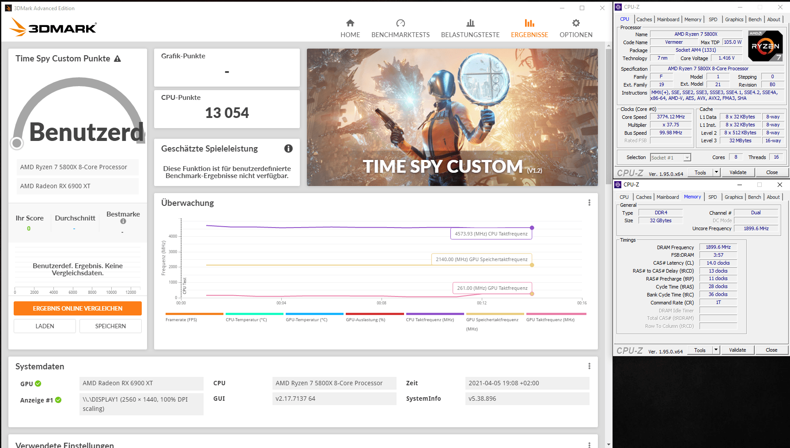Open Graphics tab in lower CPU-Z
Viewport: 790px width, 448px height.
click(734, 197)
